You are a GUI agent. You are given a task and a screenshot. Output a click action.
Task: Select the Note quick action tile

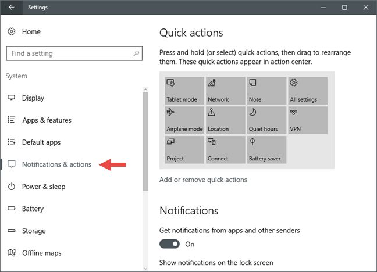coord(266,91)
